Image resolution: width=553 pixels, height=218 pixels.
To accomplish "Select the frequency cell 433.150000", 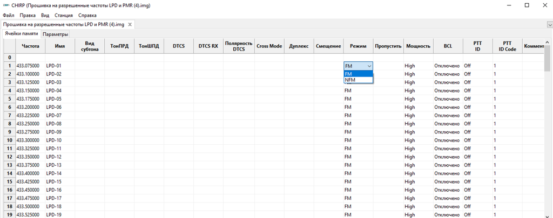I will (x=28, y=90).
